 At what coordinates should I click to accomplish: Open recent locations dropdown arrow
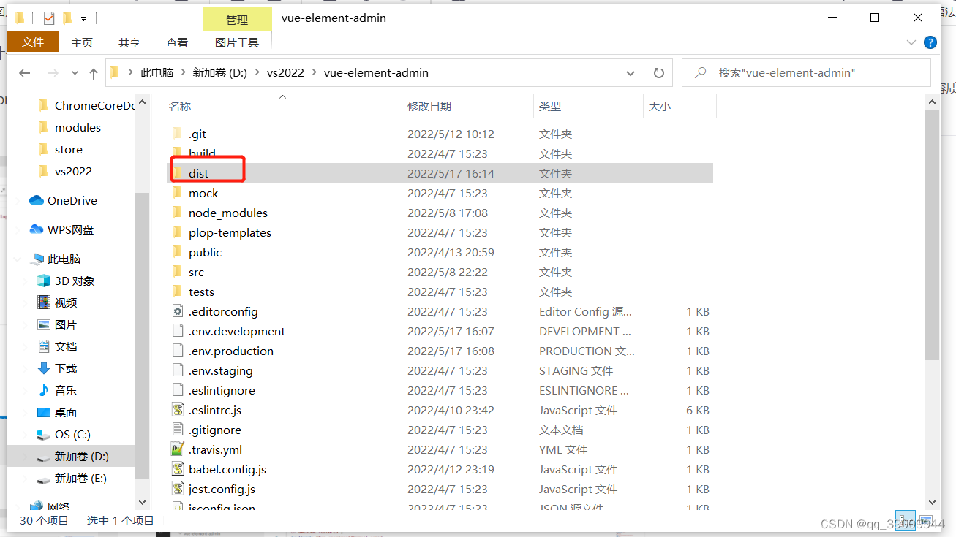(x=75, y=73)
